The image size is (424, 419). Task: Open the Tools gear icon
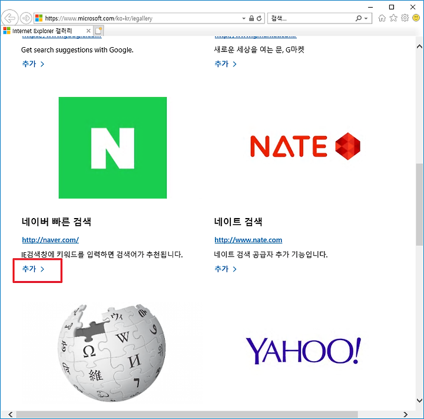pos(405,18)
